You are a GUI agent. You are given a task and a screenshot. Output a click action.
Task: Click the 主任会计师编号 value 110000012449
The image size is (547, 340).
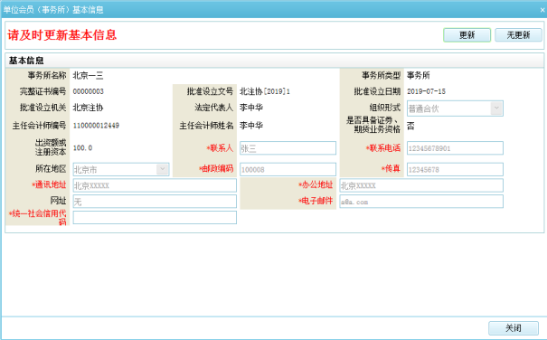pos(96,126)
